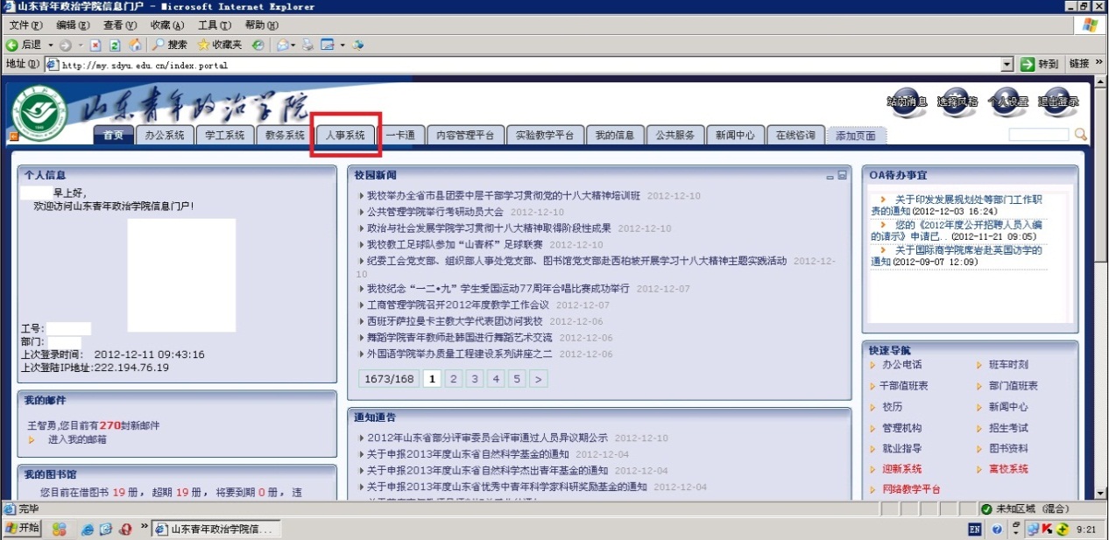This screenshot has height=540, width=1109.
Task: Select the 添加页面 tab
Action: pos(856,136)
